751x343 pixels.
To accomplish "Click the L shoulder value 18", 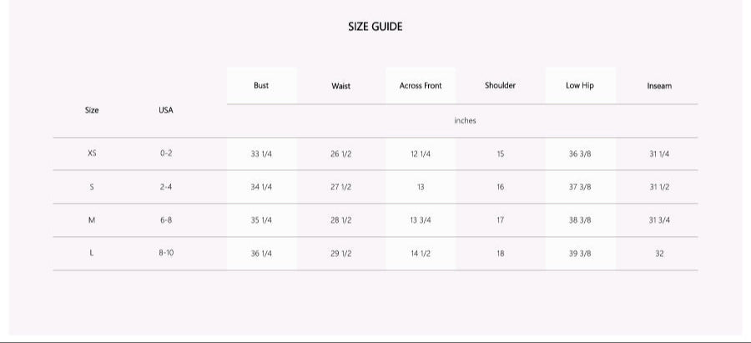I will coord(500,254).
